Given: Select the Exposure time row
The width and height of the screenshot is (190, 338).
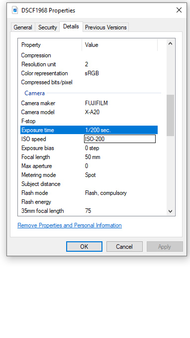Looking at the screenshot, I should click(89, 130).
